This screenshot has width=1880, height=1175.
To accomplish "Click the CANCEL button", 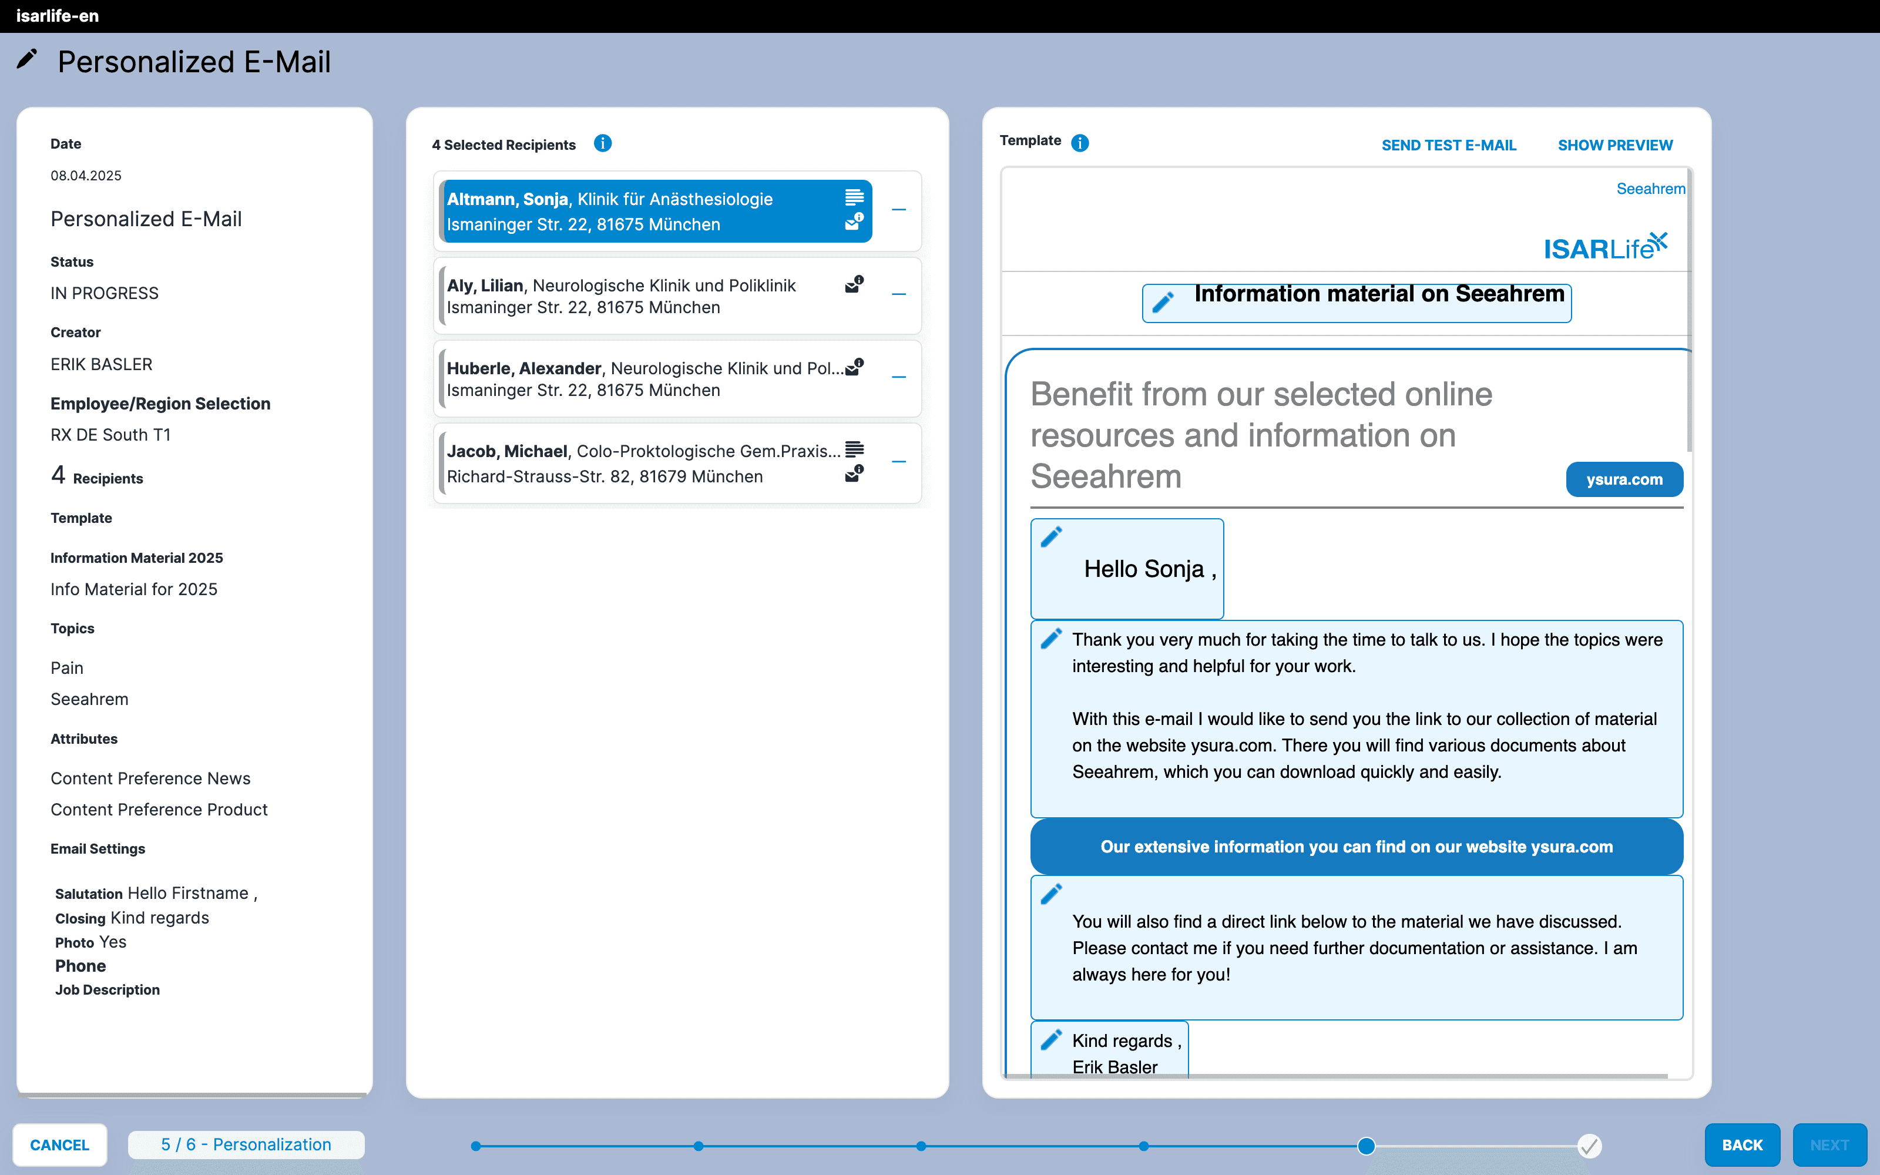I will coord(60,1144).
